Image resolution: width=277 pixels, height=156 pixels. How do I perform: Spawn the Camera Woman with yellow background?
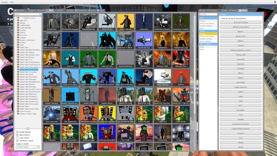coord(126,22)
